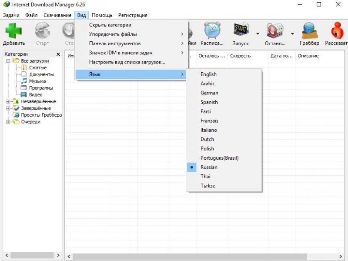Screen dimensions: 348x261
Task: Click the download list horizontal scrollbar thumb
Action: coord(190,257)
